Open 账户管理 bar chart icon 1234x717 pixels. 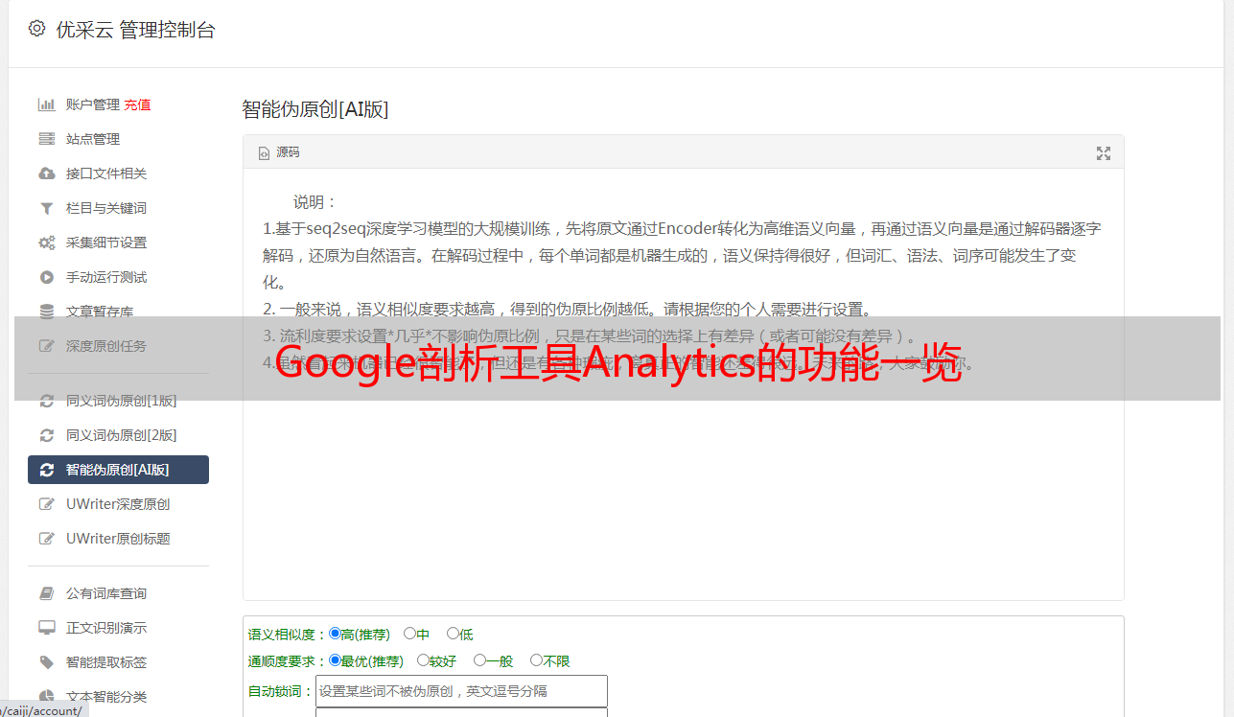pyautogui.click(x=46, y=104)
